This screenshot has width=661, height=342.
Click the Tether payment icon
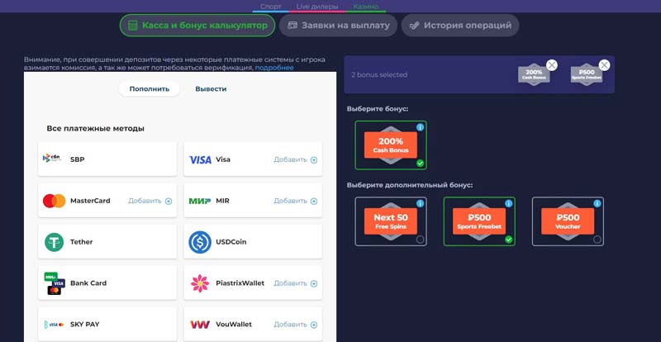coord(55,242)
